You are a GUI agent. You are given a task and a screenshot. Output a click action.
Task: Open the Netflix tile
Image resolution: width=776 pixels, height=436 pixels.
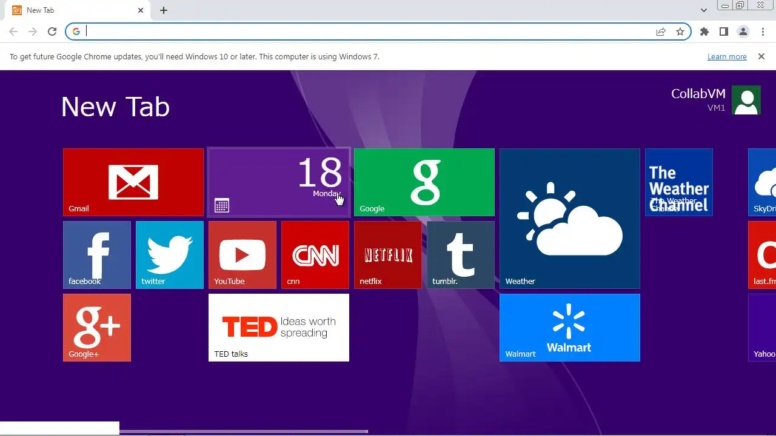tap(388, 255)
